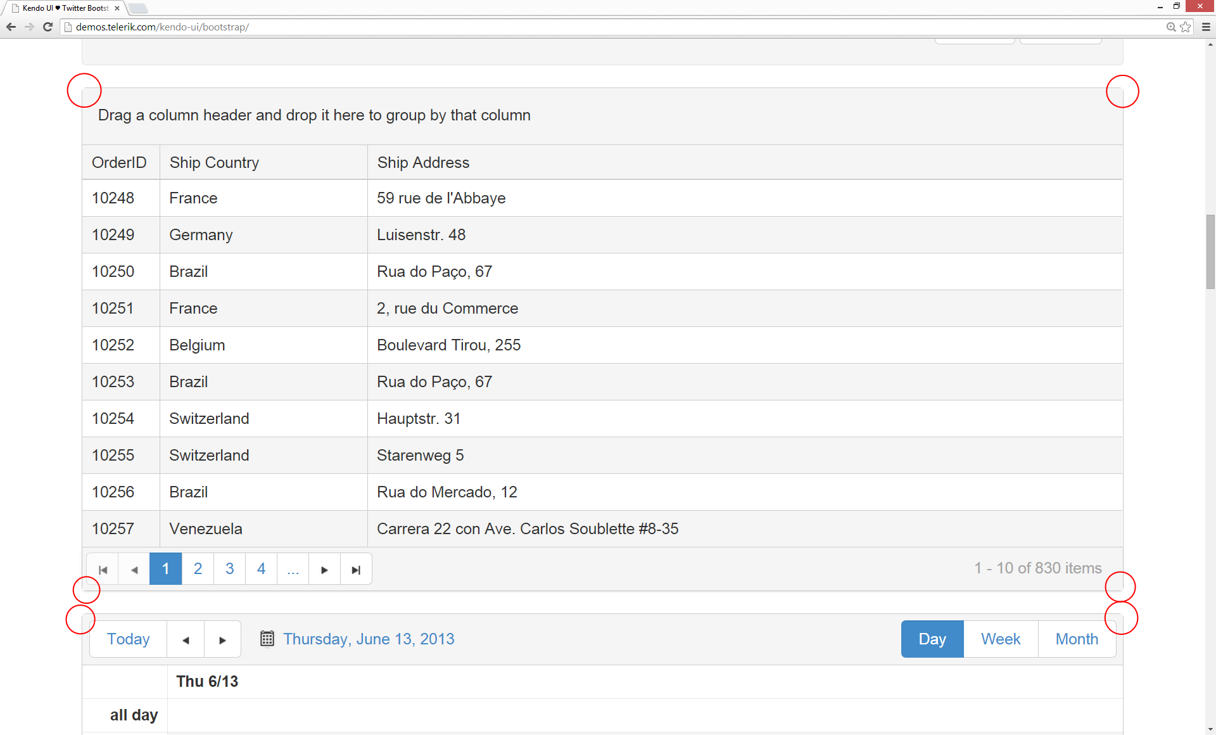The width and height of the screenshot is (1216, 735).
Task: Open grid page 3
Action: [229, 569]
